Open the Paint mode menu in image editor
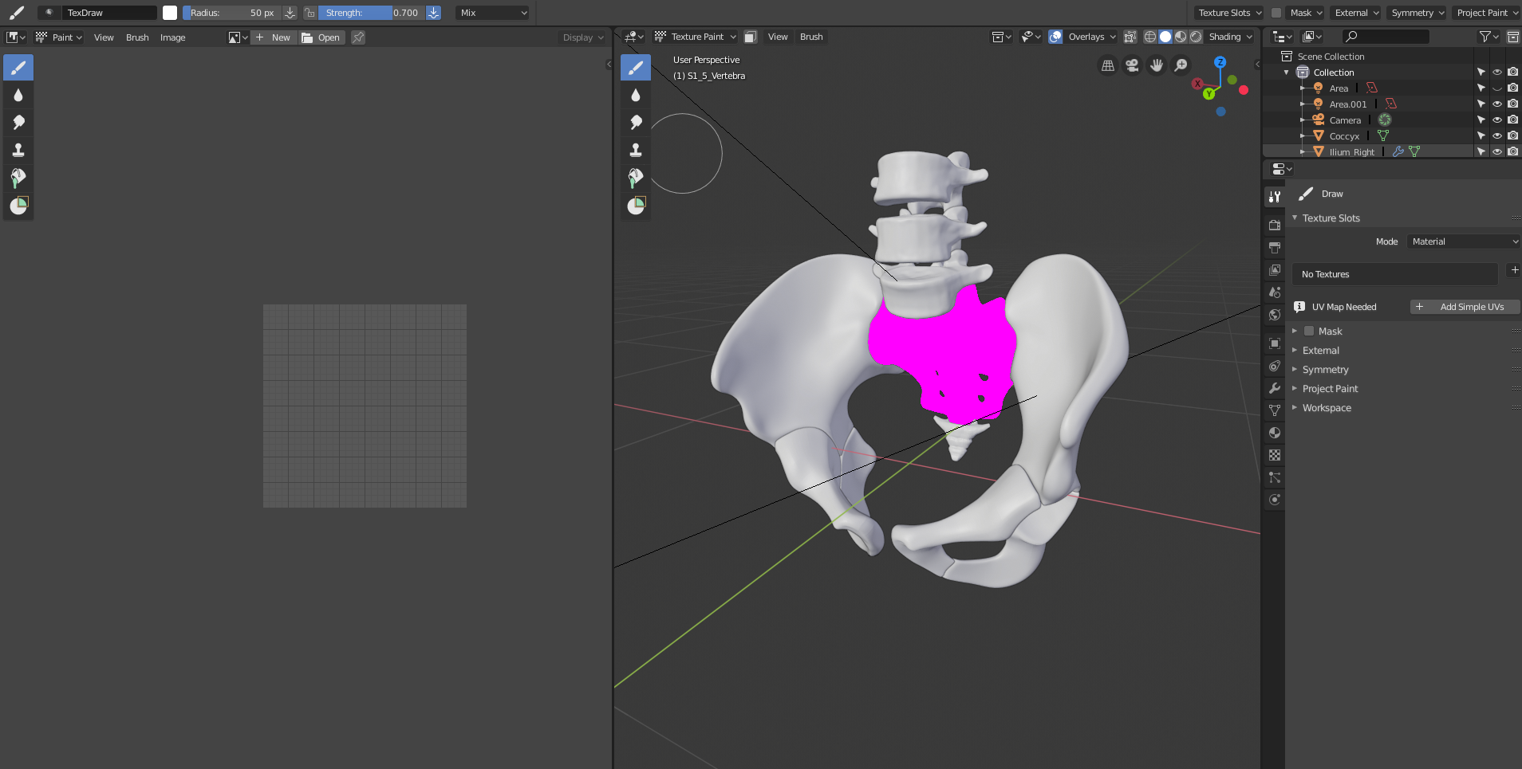The image size is (1522, 769). tap(59, 37)
